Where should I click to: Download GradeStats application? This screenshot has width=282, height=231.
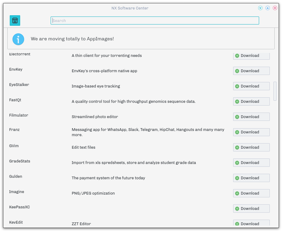pos(251,163)
